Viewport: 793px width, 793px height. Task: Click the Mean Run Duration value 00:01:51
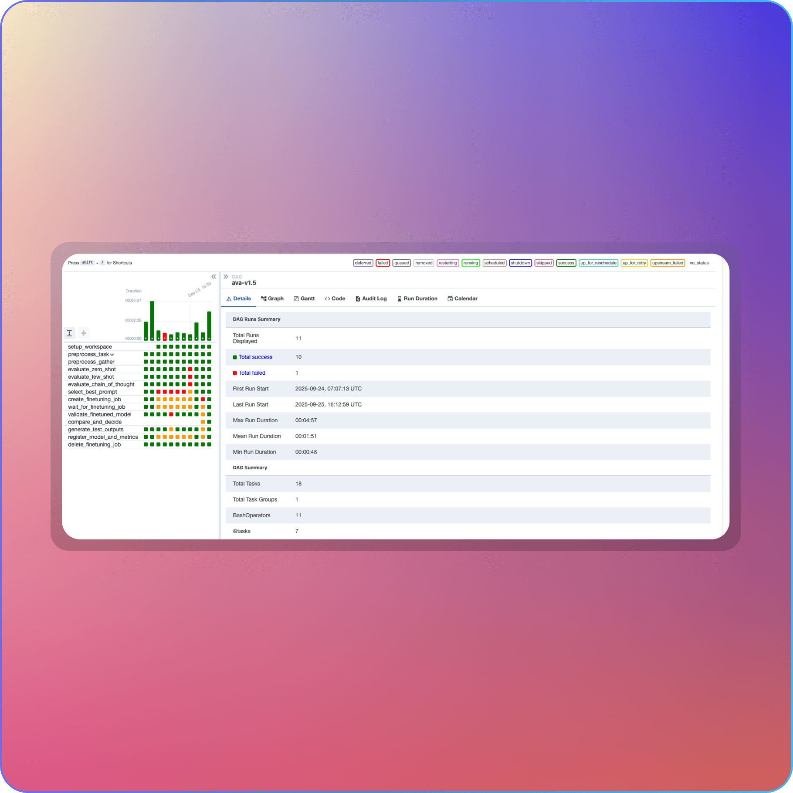pos(306,436)
